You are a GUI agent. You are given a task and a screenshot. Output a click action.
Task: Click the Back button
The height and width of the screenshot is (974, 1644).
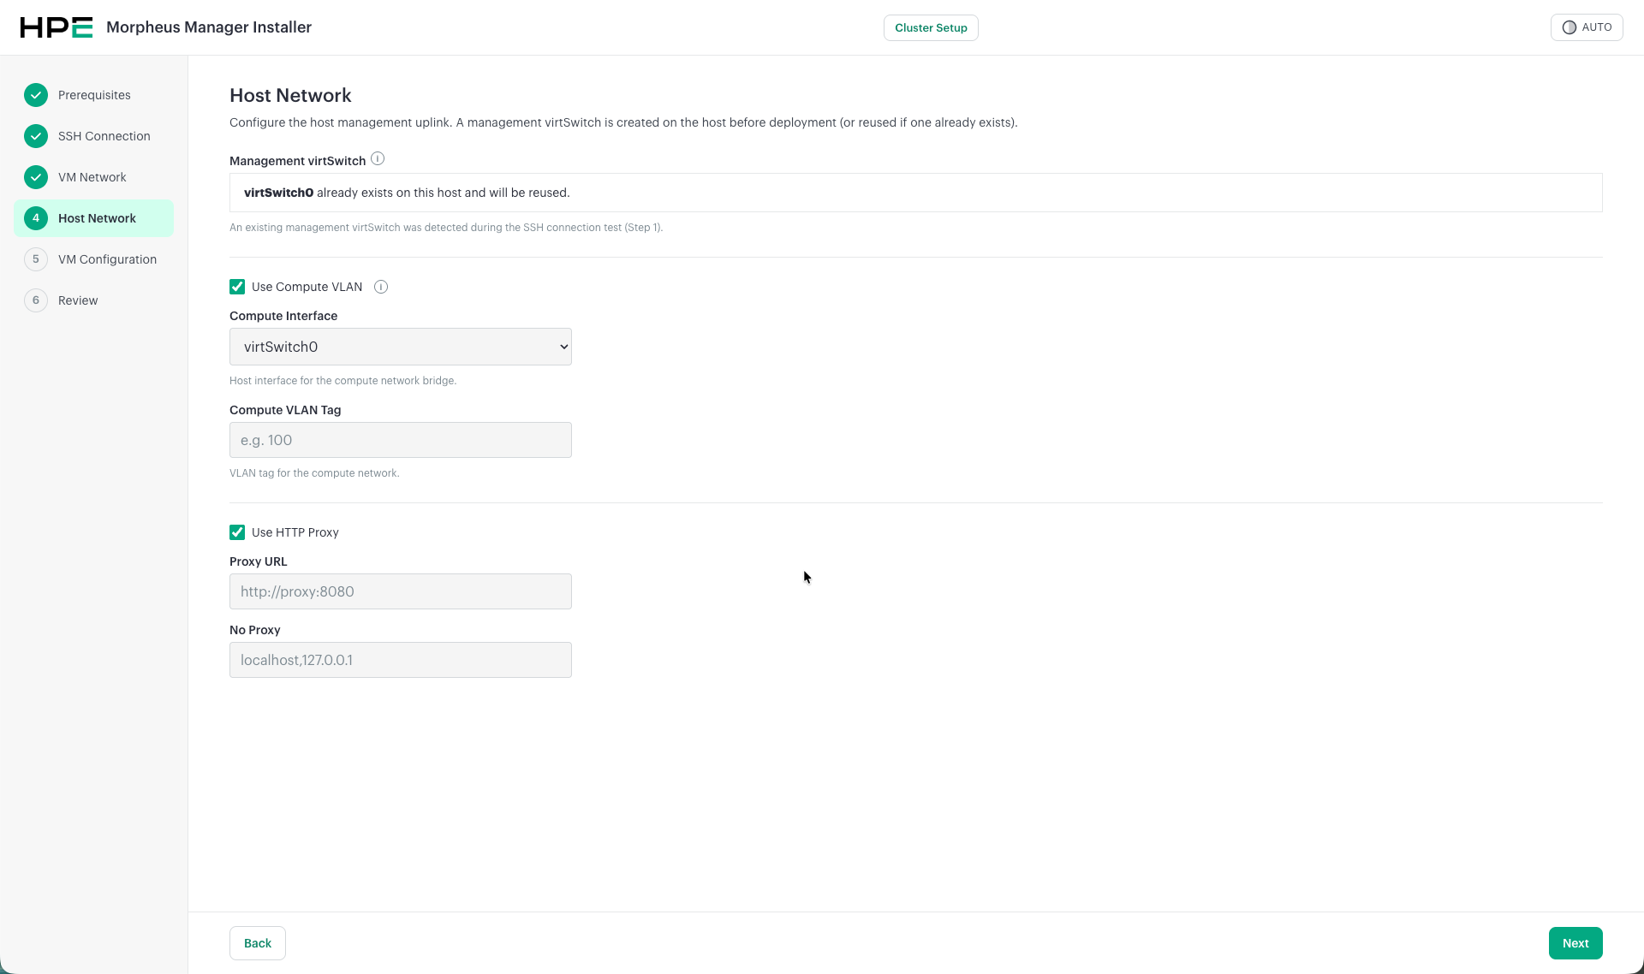[258, 943]
